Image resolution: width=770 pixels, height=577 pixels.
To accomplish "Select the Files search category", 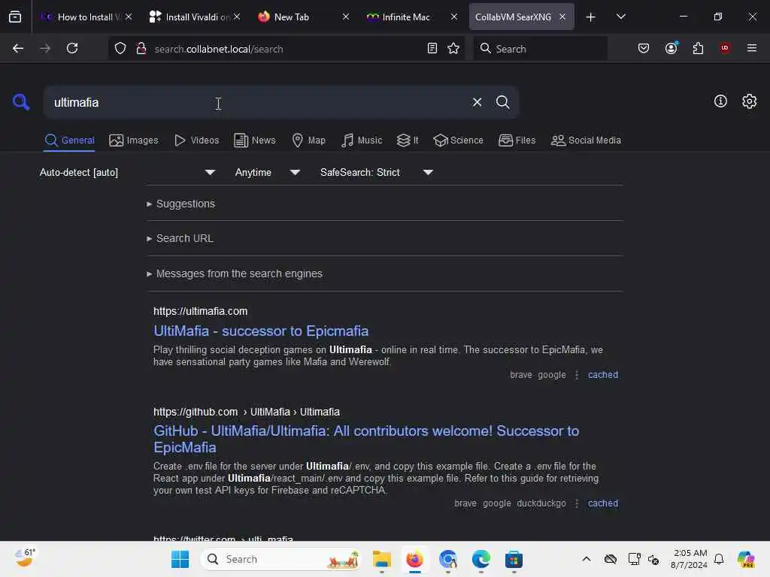I will (517, 140).
